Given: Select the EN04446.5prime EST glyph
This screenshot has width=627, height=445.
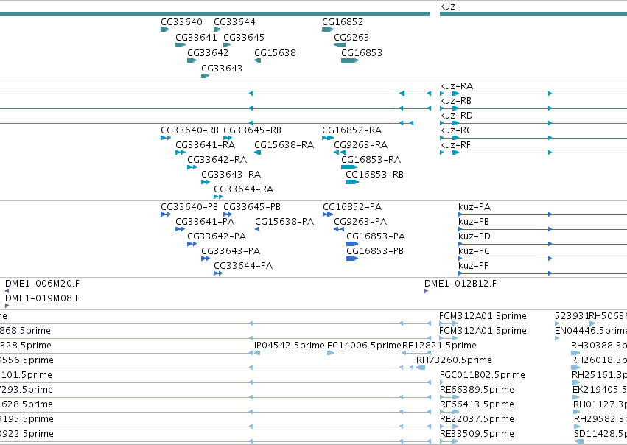Looking at the screenshot, I should (x=557, y=339).
